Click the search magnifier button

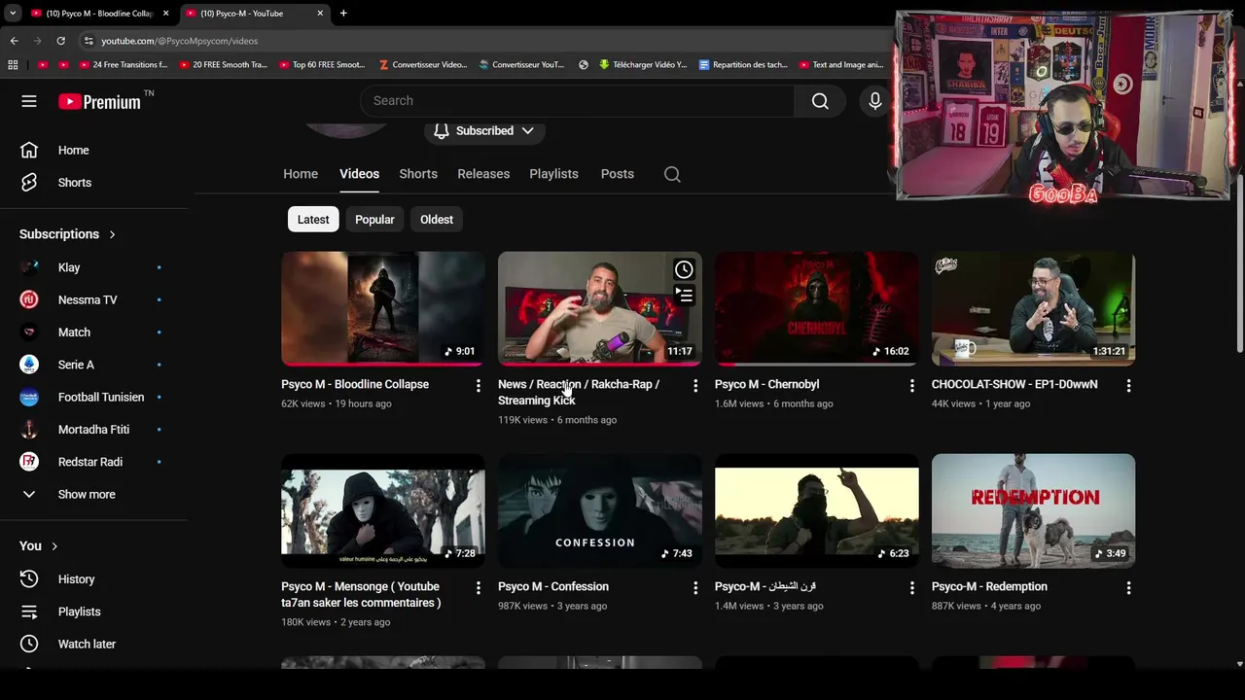point(820,101)
